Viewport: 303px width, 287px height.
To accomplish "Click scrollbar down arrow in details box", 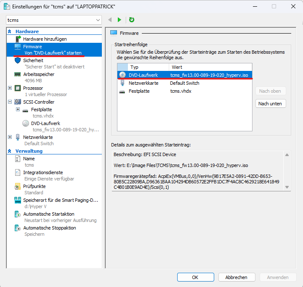I will click(x=287, y=187).
